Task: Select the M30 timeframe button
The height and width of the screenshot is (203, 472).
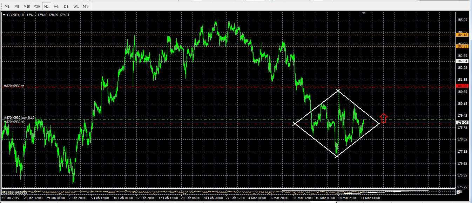Action: point(36,6)
